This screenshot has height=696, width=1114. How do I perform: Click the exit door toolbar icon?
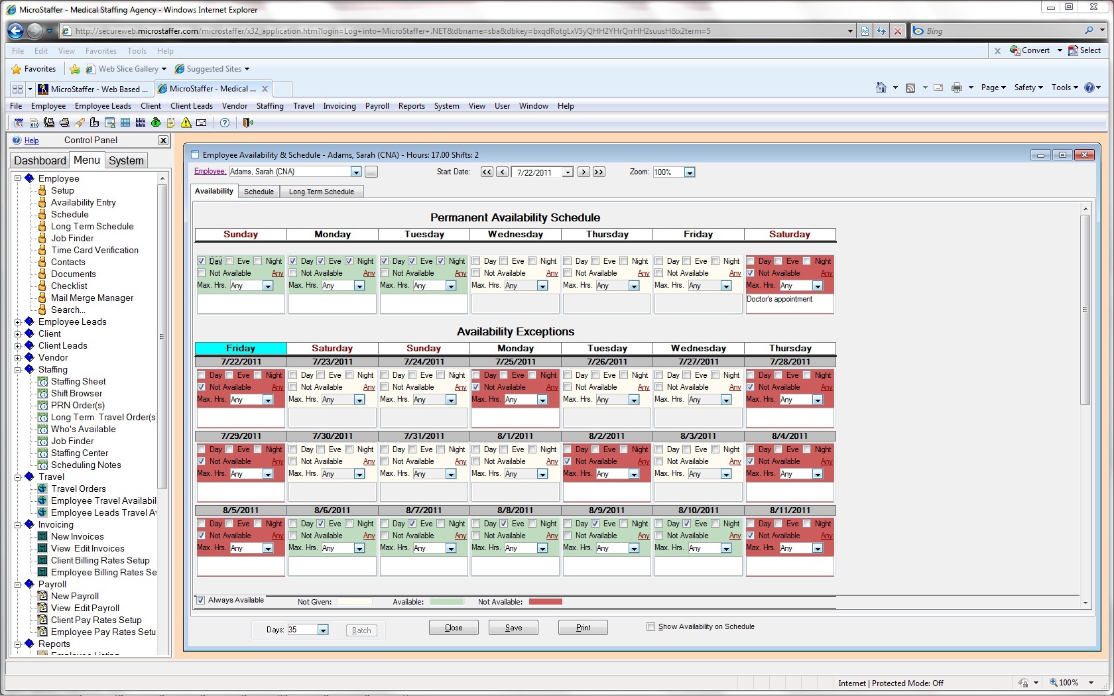248,123
